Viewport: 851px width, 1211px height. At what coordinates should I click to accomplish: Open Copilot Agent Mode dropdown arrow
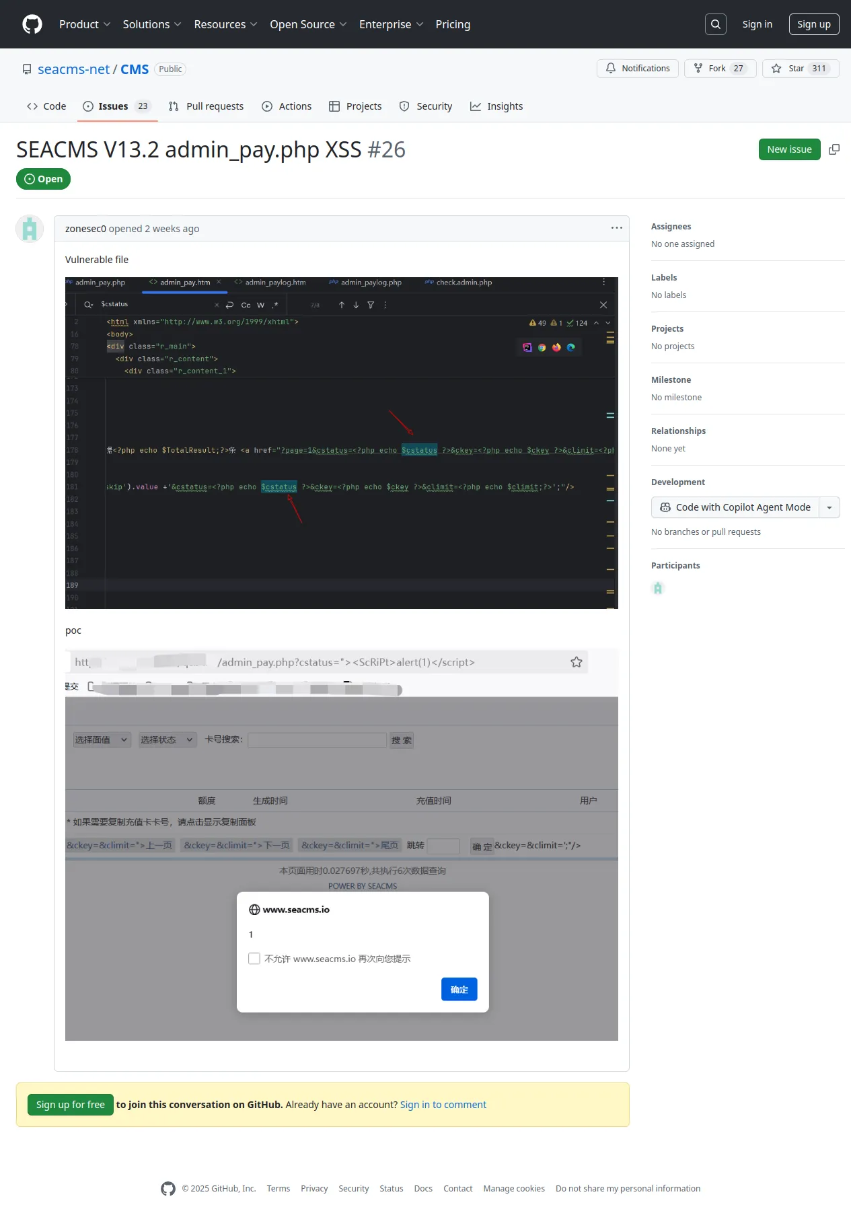(829, 507)
